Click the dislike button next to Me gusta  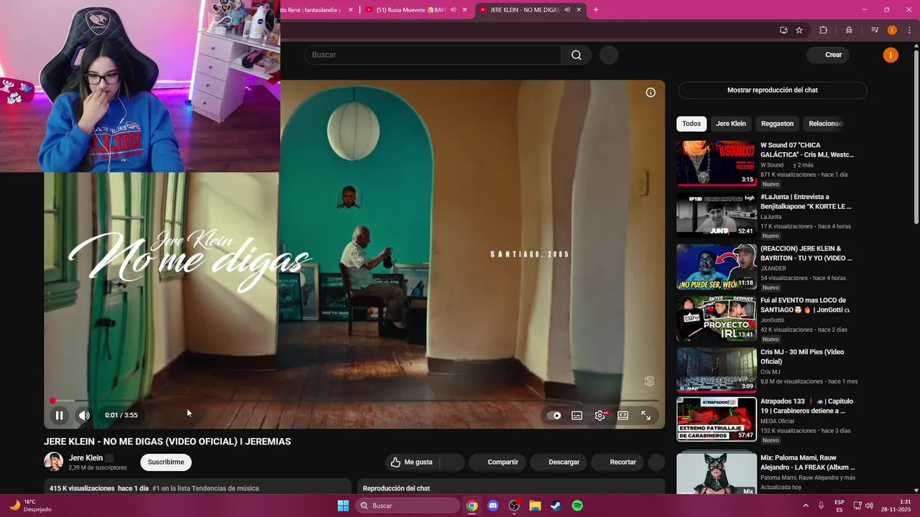pos(452,462)
